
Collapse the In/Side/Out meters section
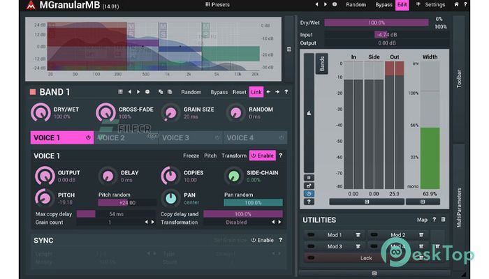tap(367, 202)
